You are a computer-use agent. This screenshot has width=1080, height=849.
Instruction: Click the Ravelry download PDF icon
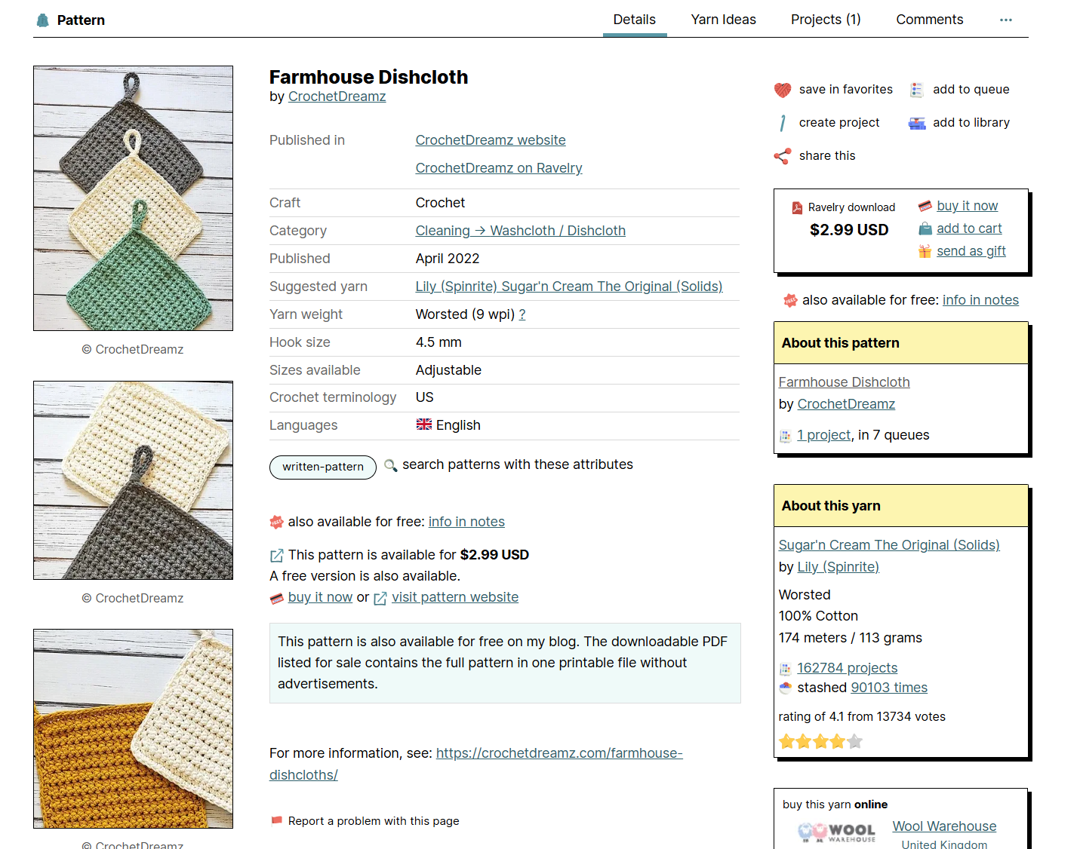[x=797, y=208]
